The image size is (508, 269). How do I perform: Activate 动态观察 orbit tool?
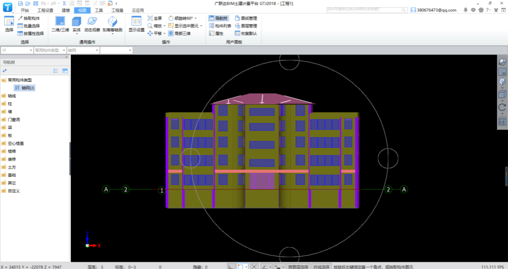coord(92,24)
